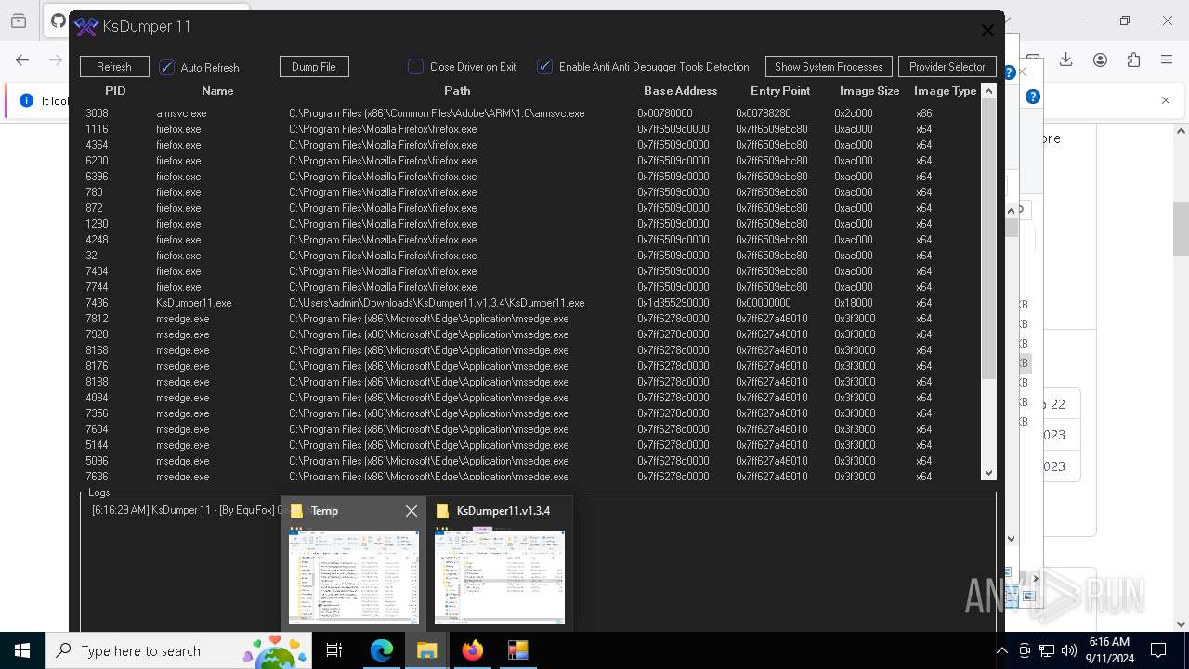Viewport: 1189px width, 669px height.
Task: Sort by the PID column header
Action: 115,91
